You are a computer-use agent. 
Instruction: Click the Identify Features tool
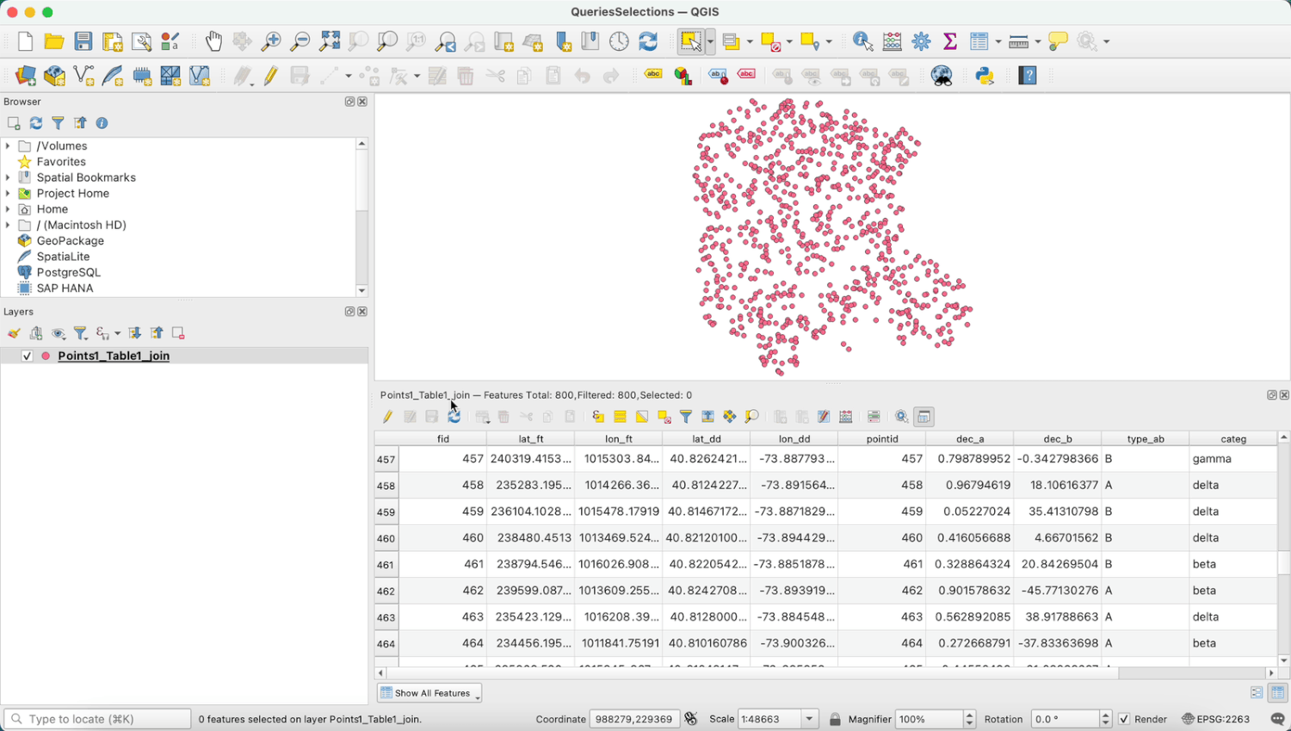click(862, 40)
